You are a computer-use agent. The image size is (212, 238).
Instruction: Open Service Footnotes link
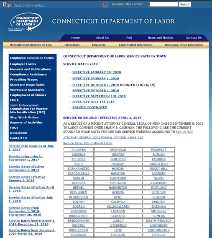click(x=89, y=107)
